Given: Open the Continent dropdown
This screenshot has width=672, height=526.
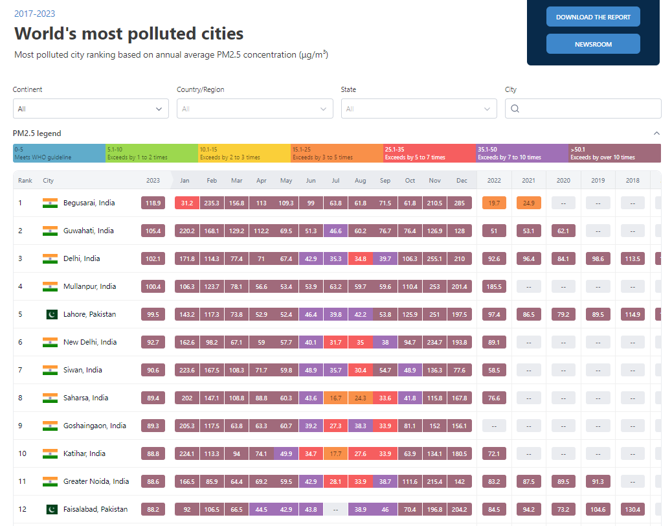Looking at the screenshot, I should pyautogui.click(x=91, y=109).
